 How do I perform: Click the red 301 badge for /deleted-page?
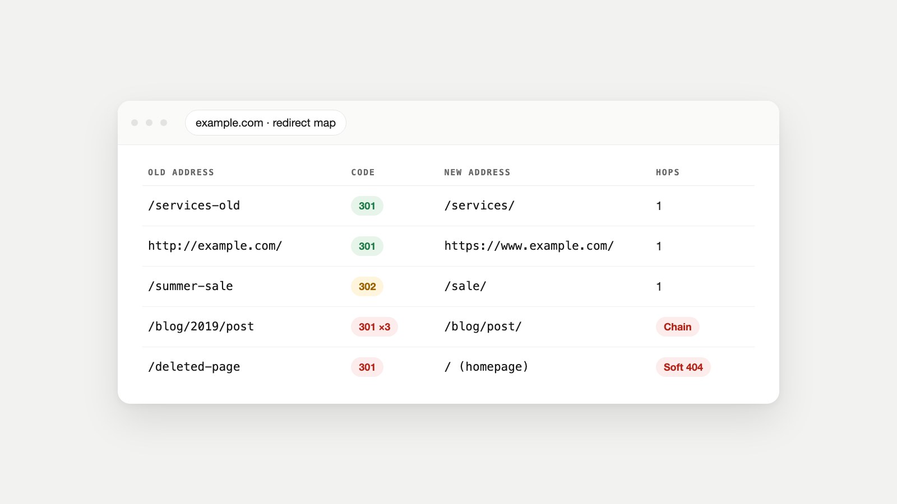coord(367,367)
